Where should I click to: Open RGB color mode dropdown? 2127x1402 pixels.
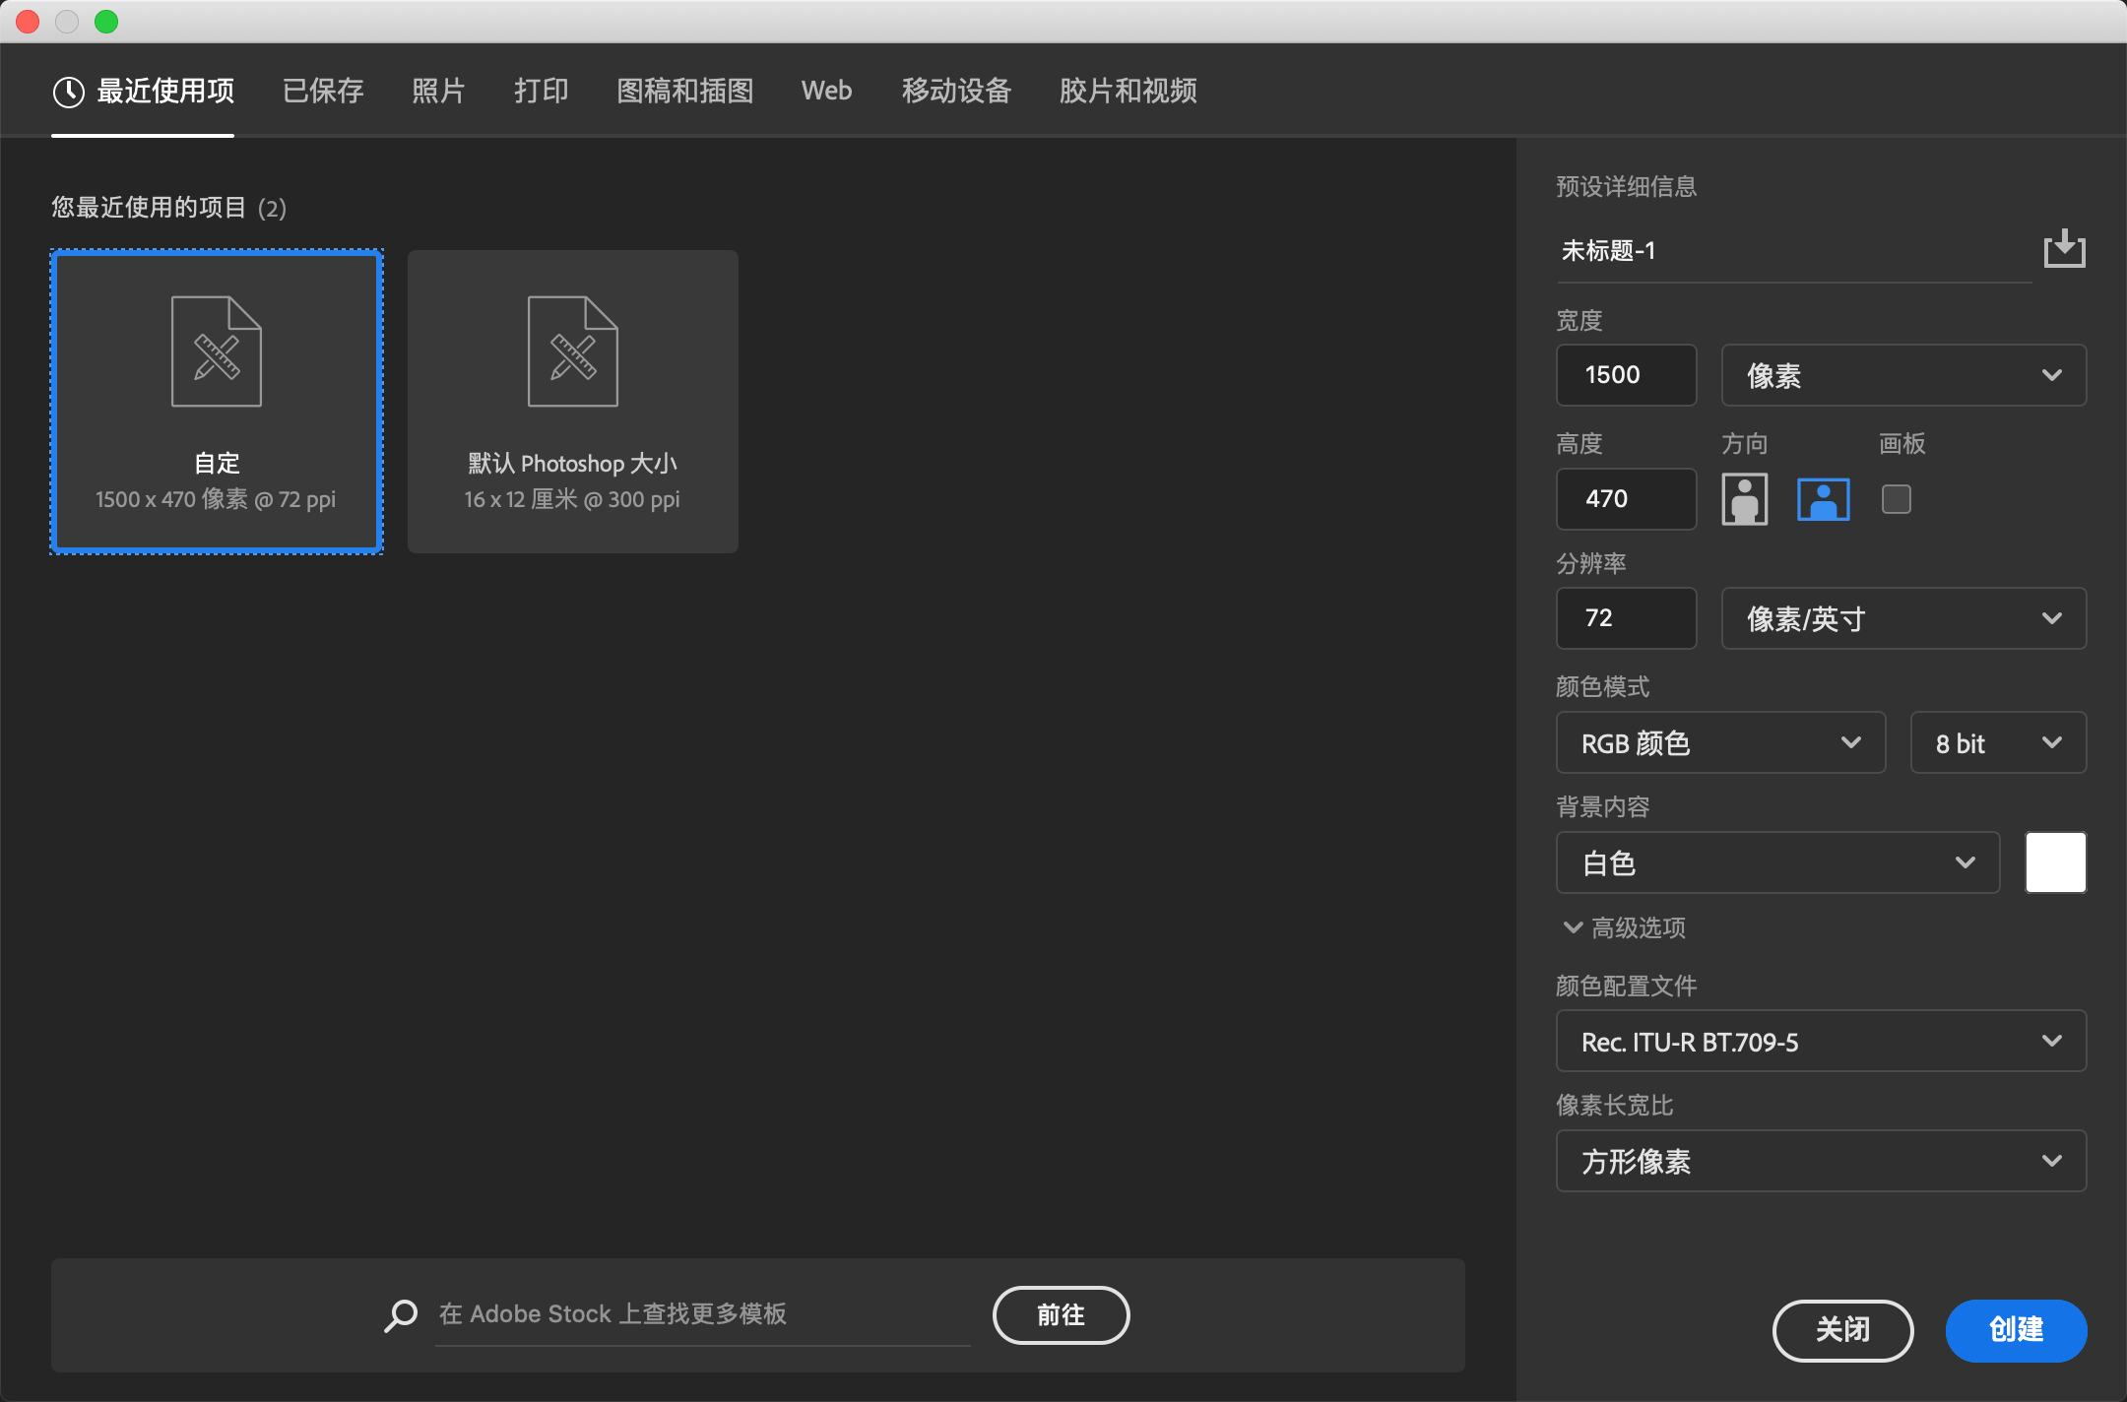pyautogui.click(x=1719, y=742)
